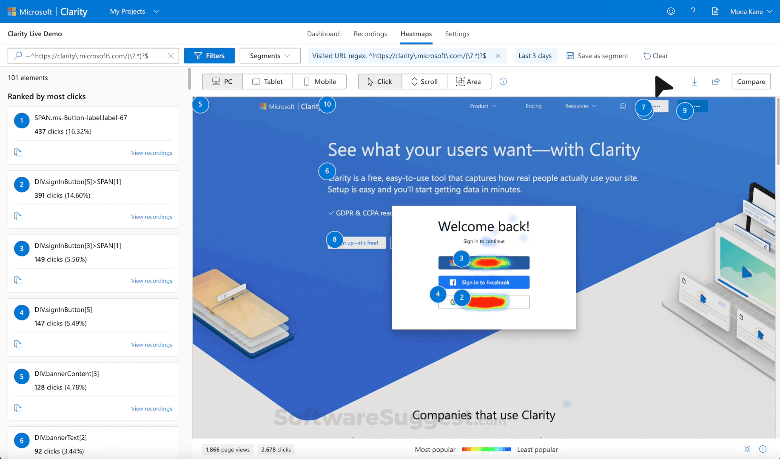Click the Most popular color gradient bar
Screen dimensions: 780x459
486,449
